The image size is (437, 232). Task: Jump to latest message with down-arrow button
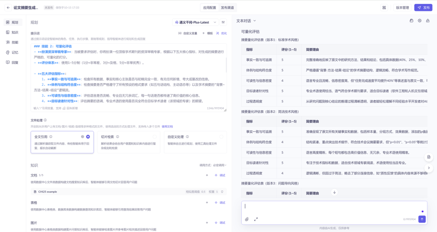[x=334, y=192]
